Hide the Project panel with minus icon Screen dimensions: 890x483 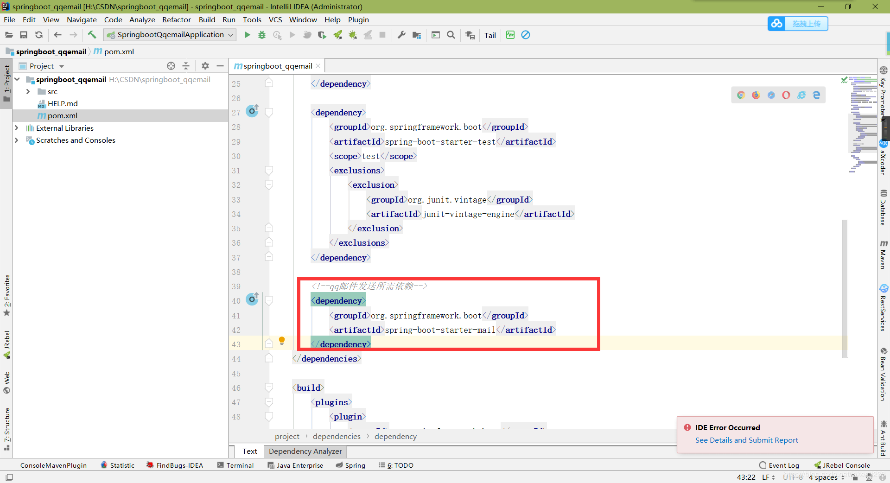tap(220, 66)
